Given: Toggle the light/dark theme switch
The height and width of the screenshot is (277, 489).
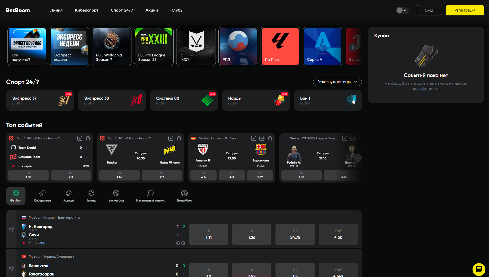Looking at the screenshot, I should click(x=402, y=10).
